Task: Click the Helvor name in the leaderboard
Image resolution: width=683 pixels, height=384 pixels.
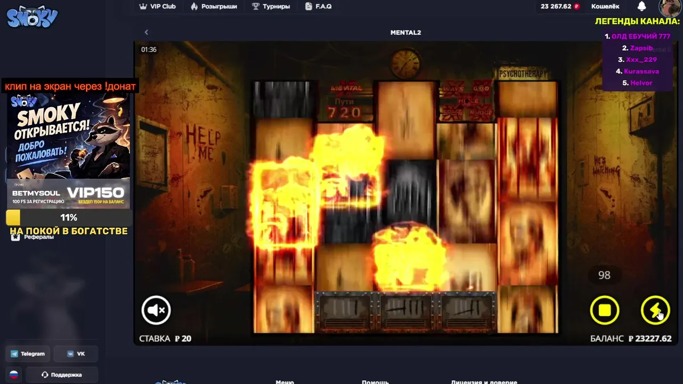Action: [641, 83]
